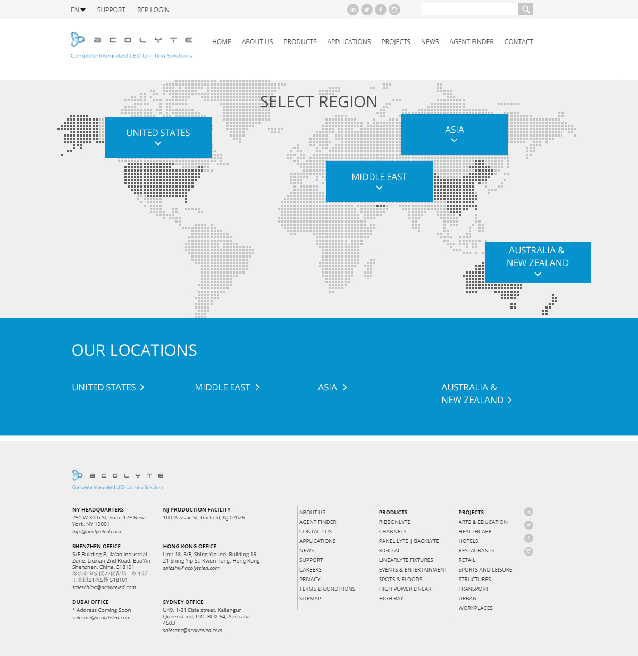Image resolution: width=638 pixels, height=656 pixels.
Task: Email info@acolyteled.com in footer
Action: [97, 531]
